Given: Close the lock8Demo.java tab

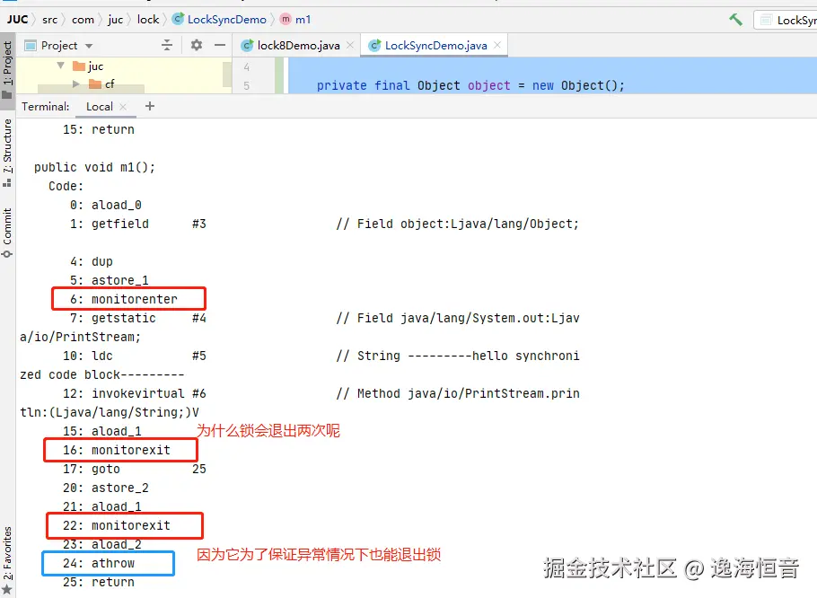Looking at the screenshot, I should (350, 45).
